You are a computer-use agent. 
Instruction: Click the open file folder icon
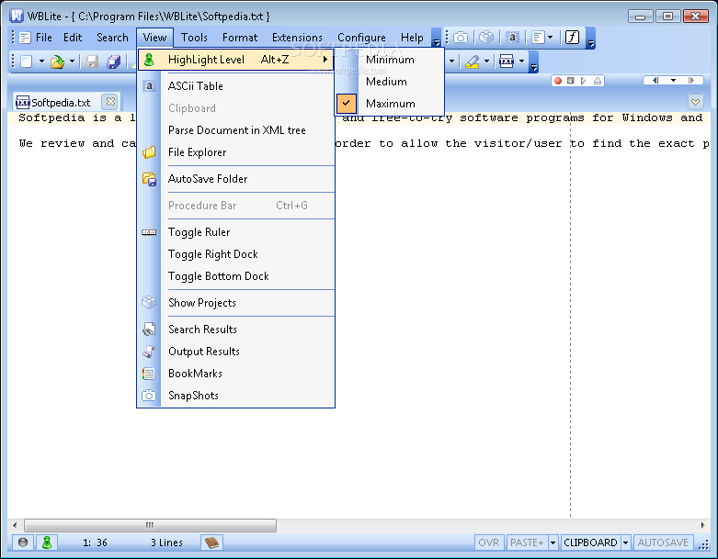tap(58, 61)
